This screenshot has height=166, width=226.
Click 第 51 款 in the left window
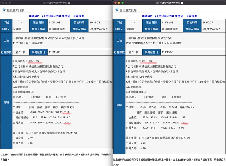pos(20,52)
